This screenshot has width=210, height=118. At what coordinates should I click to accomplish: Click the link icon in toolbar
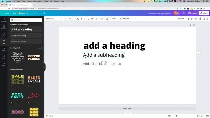196,19
